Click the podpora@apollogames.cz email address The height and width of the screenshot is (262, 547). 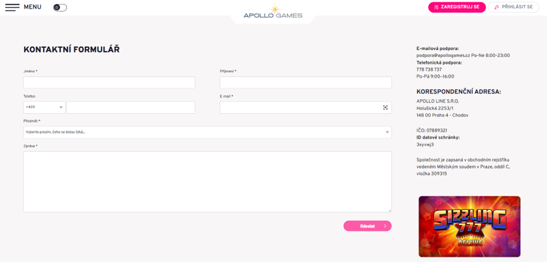point(443,55)
